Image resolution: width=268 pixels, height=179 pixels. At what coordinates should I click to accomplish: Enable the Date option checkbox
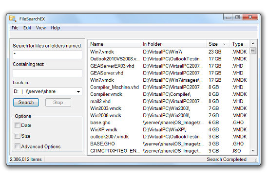(17, 125)
